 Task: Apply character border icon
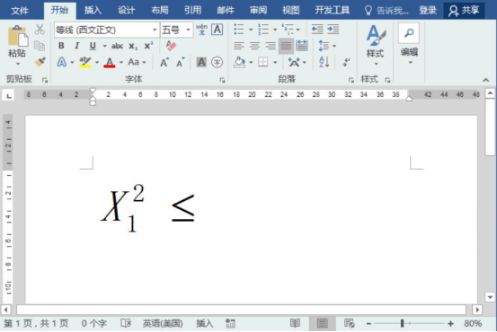tap(217, 30)
